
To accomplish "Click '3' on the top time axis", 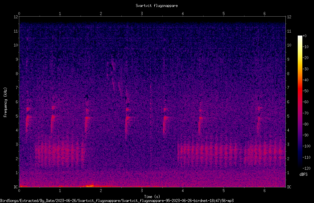I will (142, 14).
